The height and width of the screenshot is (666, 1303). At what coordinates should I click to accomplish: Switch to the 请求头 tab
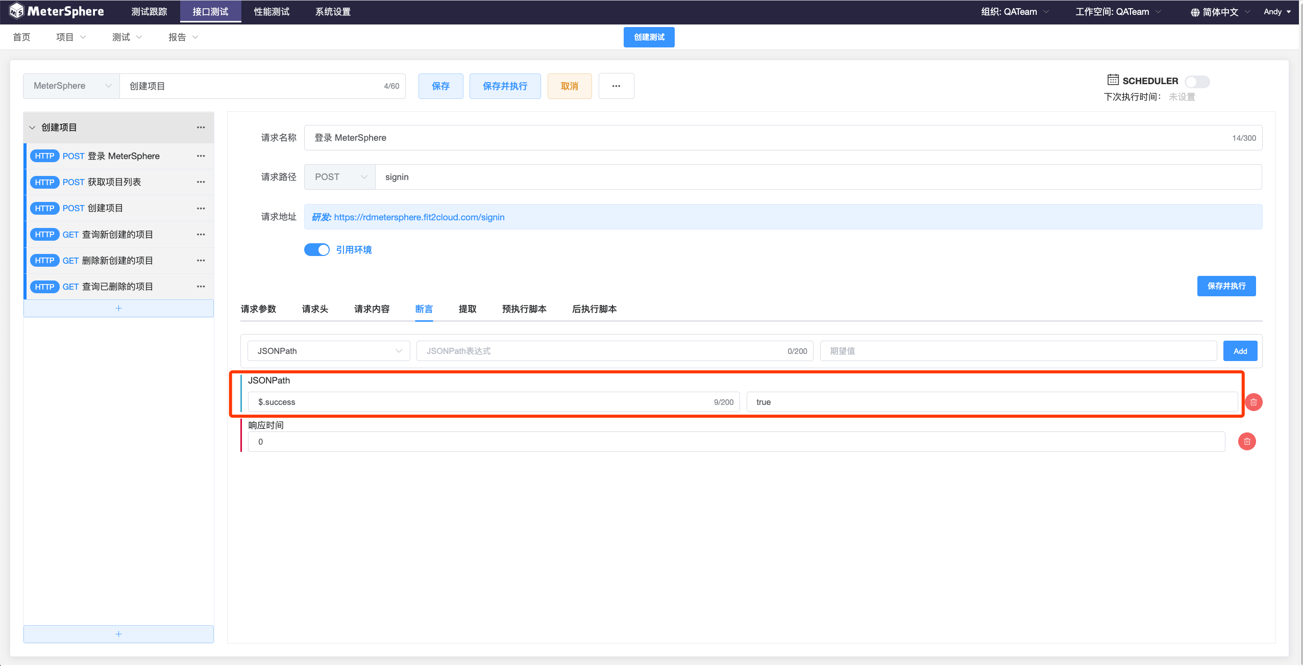click(315, 309)
